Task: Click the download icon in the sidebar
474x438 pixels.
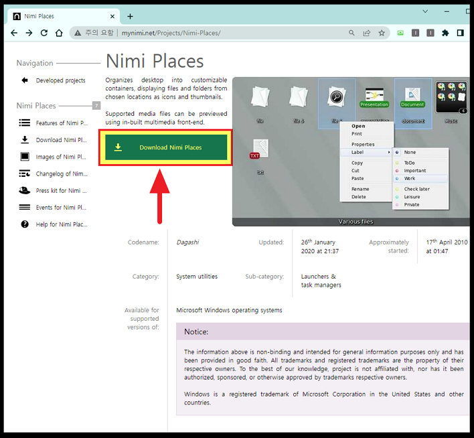Action: (25, 140)
